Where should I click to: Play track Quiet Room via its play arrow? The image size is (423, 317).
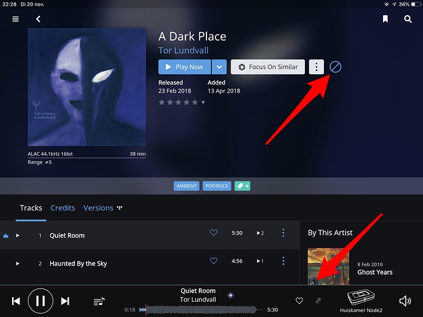(18, 235)
